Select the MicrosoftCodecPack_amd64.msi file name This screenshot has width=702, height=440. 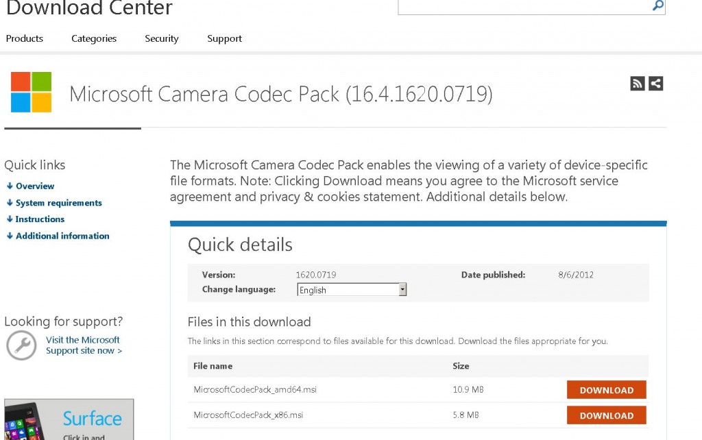pyautogui.click(x=255, y=389)
